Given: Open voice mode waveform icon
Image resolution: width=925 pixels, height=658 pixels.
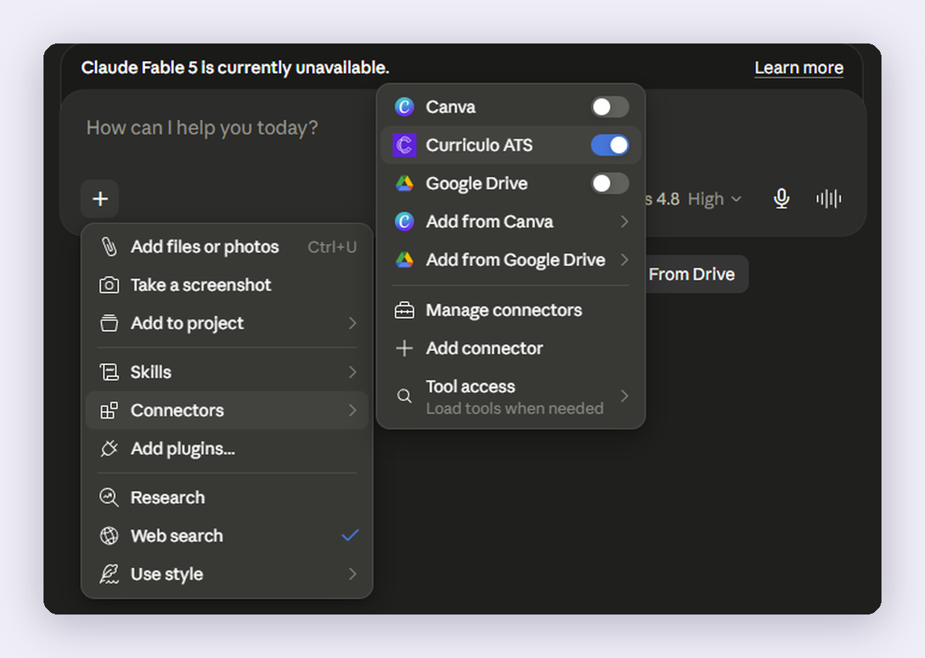Looking at the screenshot, I should click(x=829, y=199).
